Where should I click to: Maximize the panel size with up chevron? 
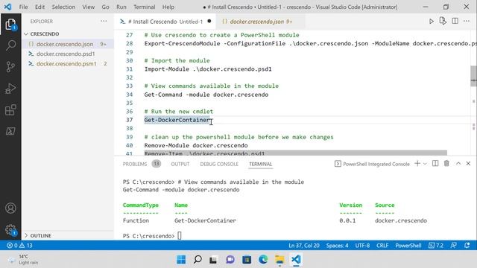pyautogui.click(x=458, y=164)
